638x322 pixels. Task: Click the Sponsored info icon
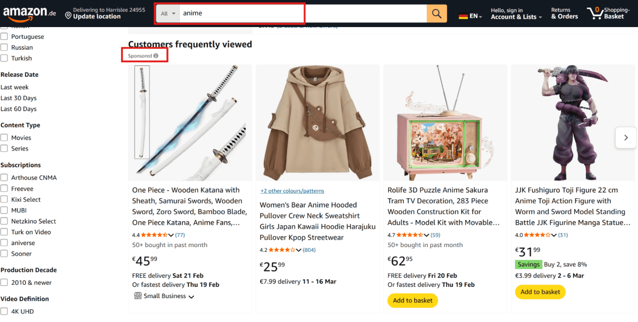[x=156, y=56]
